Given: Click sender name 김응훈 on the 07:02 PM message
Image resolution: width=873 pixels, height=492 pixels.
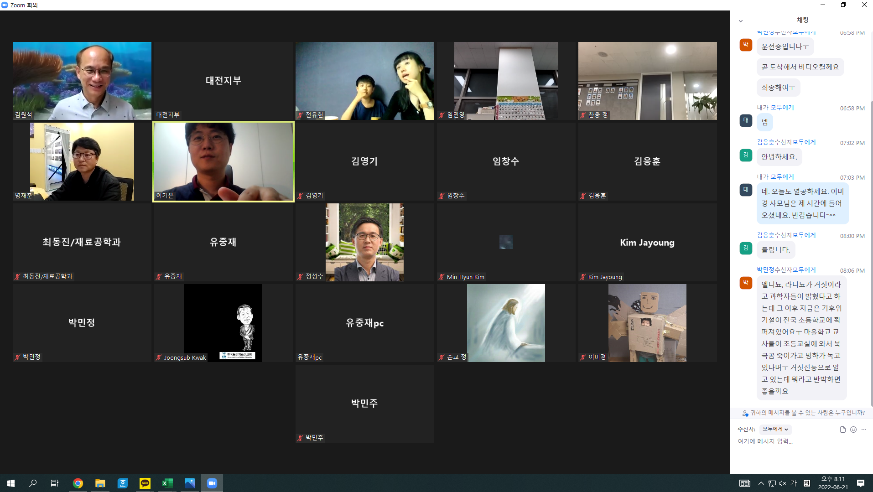Looking at the screenshot, I should click(766, 142).
